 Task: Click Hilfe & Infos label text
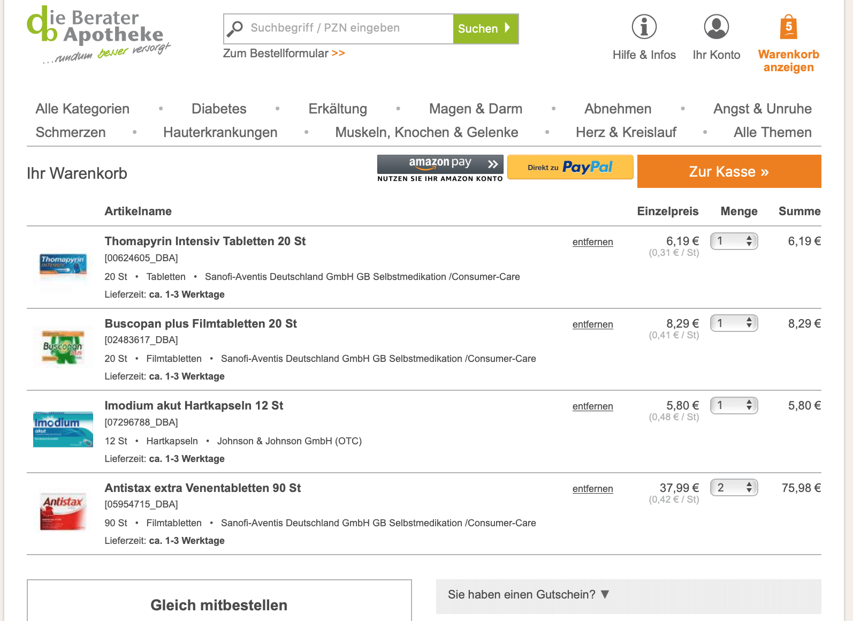644,55
